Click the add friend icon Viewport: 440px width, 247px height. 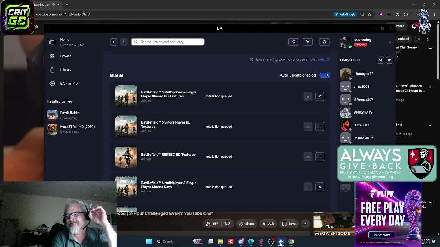(x=389, y=60)
